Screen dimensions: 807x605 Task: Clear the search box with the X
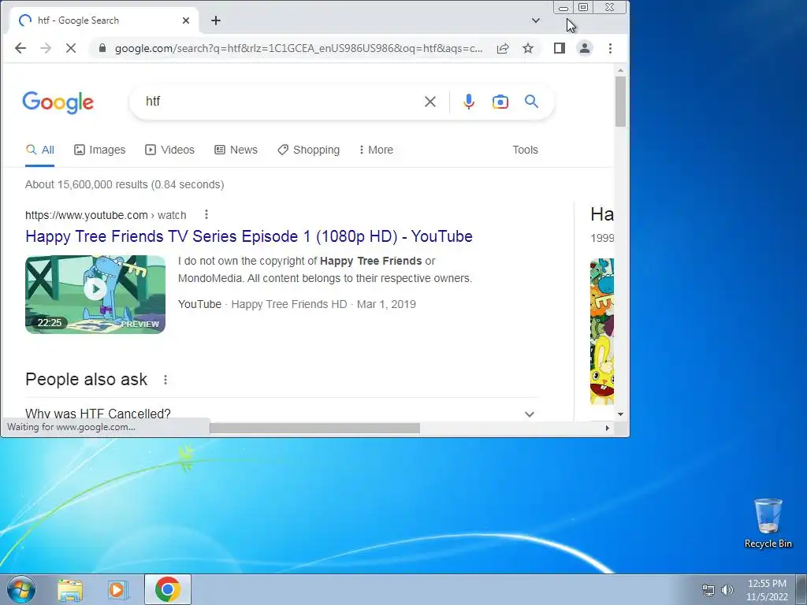[430, 102]
